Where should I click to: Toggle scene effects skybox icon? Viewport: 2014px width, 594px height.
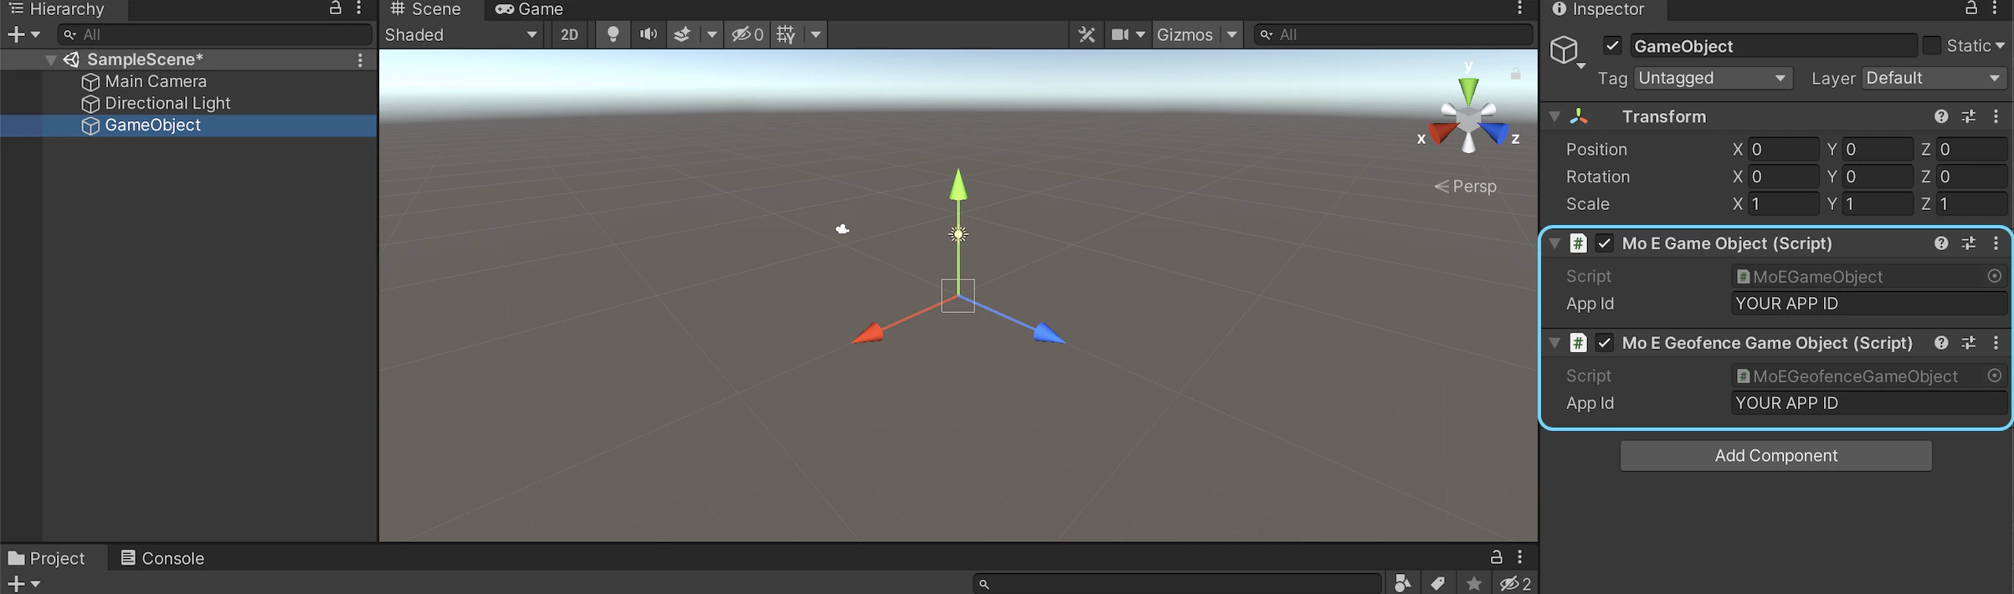(682, 34)
